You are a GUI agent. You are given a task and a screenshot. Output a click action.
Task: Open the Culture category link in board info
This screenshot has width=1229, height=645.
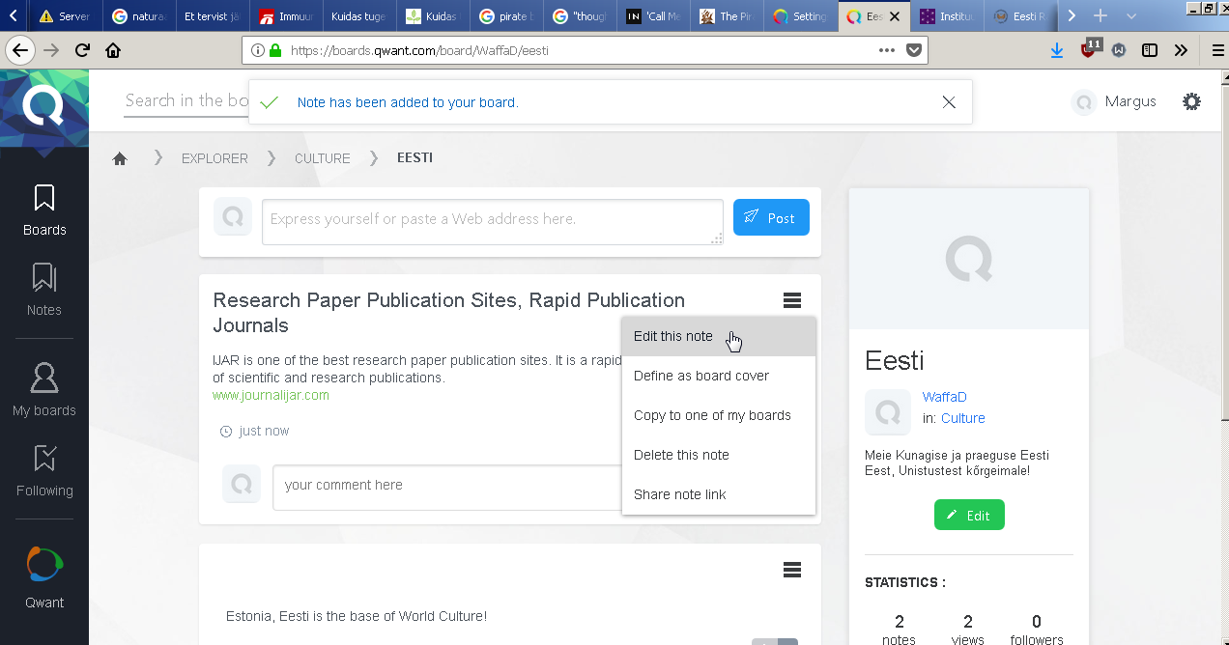click(963, 418)
